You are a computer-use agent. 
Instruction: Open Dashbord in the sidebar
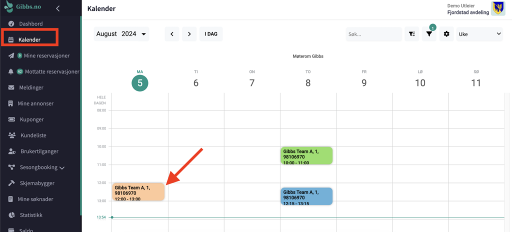(x=30, y=23)
